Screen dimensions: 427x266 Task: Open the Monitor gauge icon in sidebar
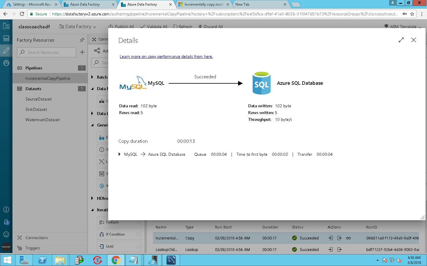6,63
